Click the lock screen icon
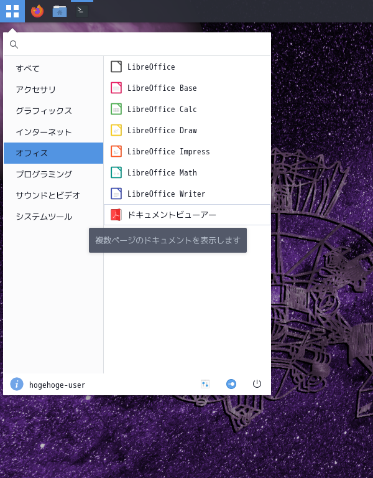Viewport: 373px width, 478px height. tap(231, 384)
